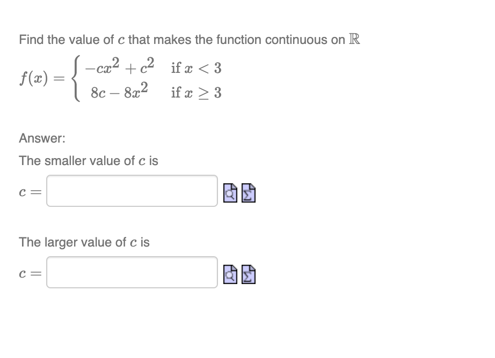The image size is (495, 358).
Task: Click inside the smaller value answer box
Action: 132,190
